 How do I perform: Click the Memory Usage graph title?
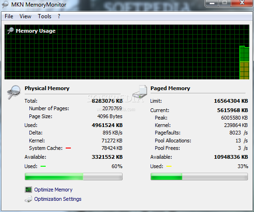(x=35, y=31)
